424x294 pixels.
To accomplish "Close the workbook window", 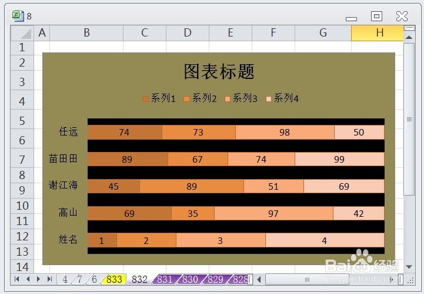I will pyautogui.click(x=402, y=16).
